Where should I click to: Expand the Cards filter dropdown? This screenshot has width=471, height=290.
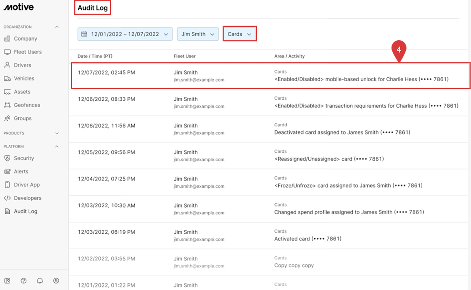pos(240,34)
